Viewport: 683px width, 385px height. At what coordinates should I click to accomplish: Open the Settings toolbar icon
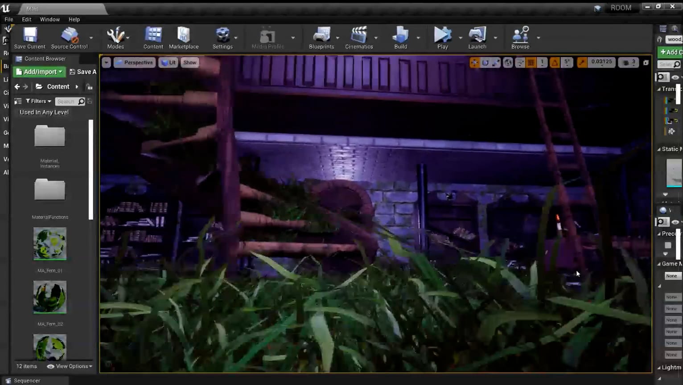[x=222, y=37]
